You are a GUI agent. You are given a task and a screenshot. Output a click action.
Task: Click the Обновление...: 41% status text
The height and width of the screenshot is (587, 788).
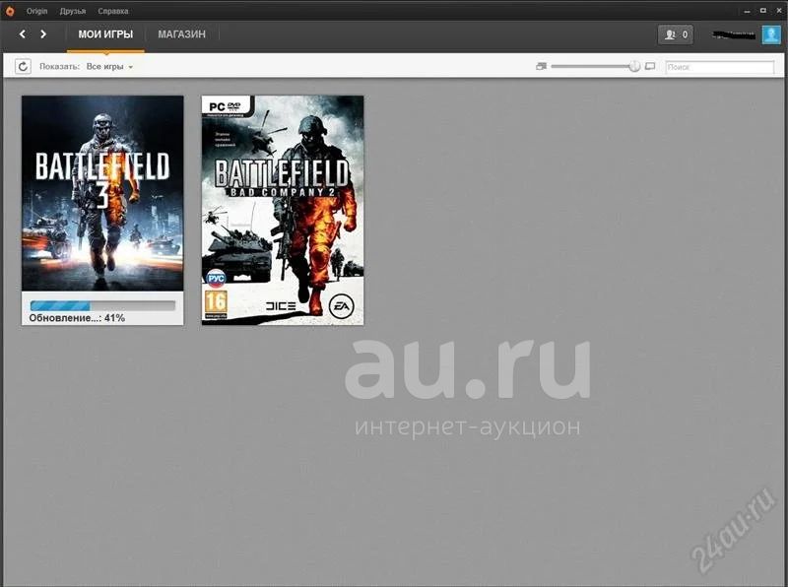(x=77, y=318)
